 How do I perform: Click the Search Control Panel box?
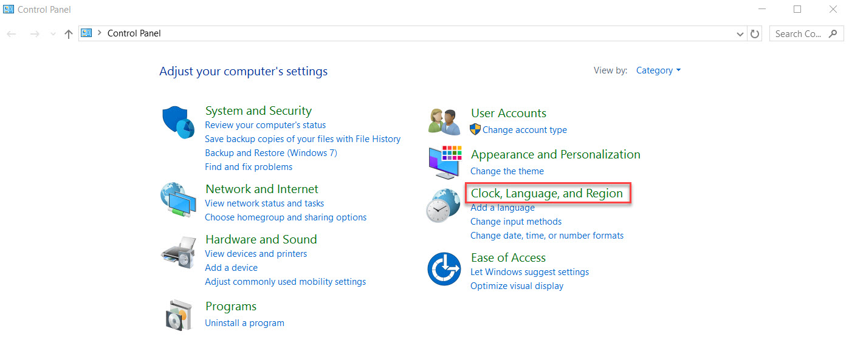click(x=799, y=34)
